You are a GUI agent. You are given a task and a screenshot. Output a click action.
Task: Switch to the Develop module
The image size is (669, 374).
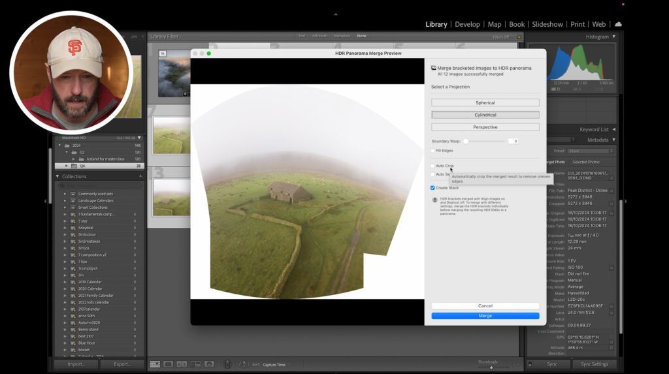pos(467,24)
